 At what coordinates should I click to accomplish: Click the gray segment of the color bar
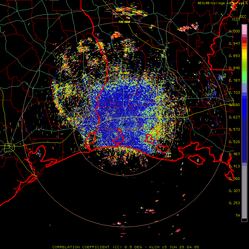244,192
